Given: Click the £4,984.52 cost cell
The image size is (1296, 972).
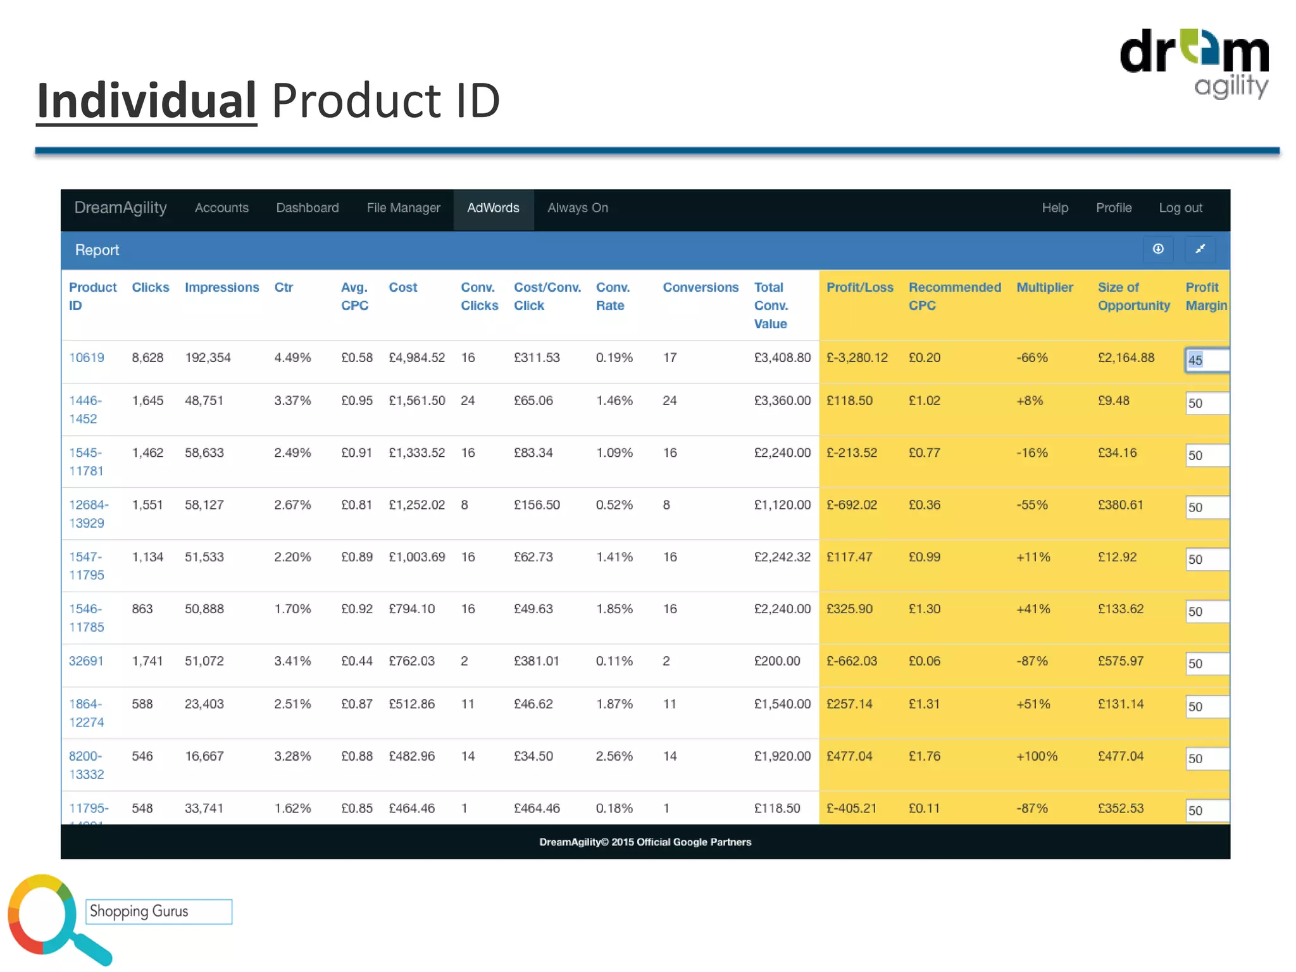Looking at the screenshot, I should pos(416,358).
